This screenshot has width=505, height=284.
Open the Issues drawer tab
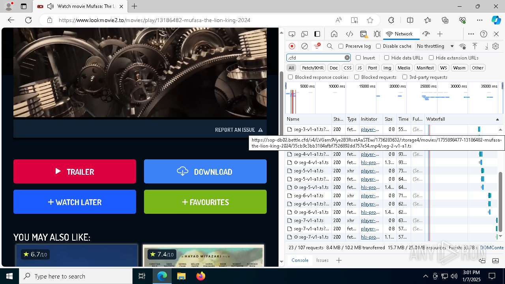pos(322,260)
